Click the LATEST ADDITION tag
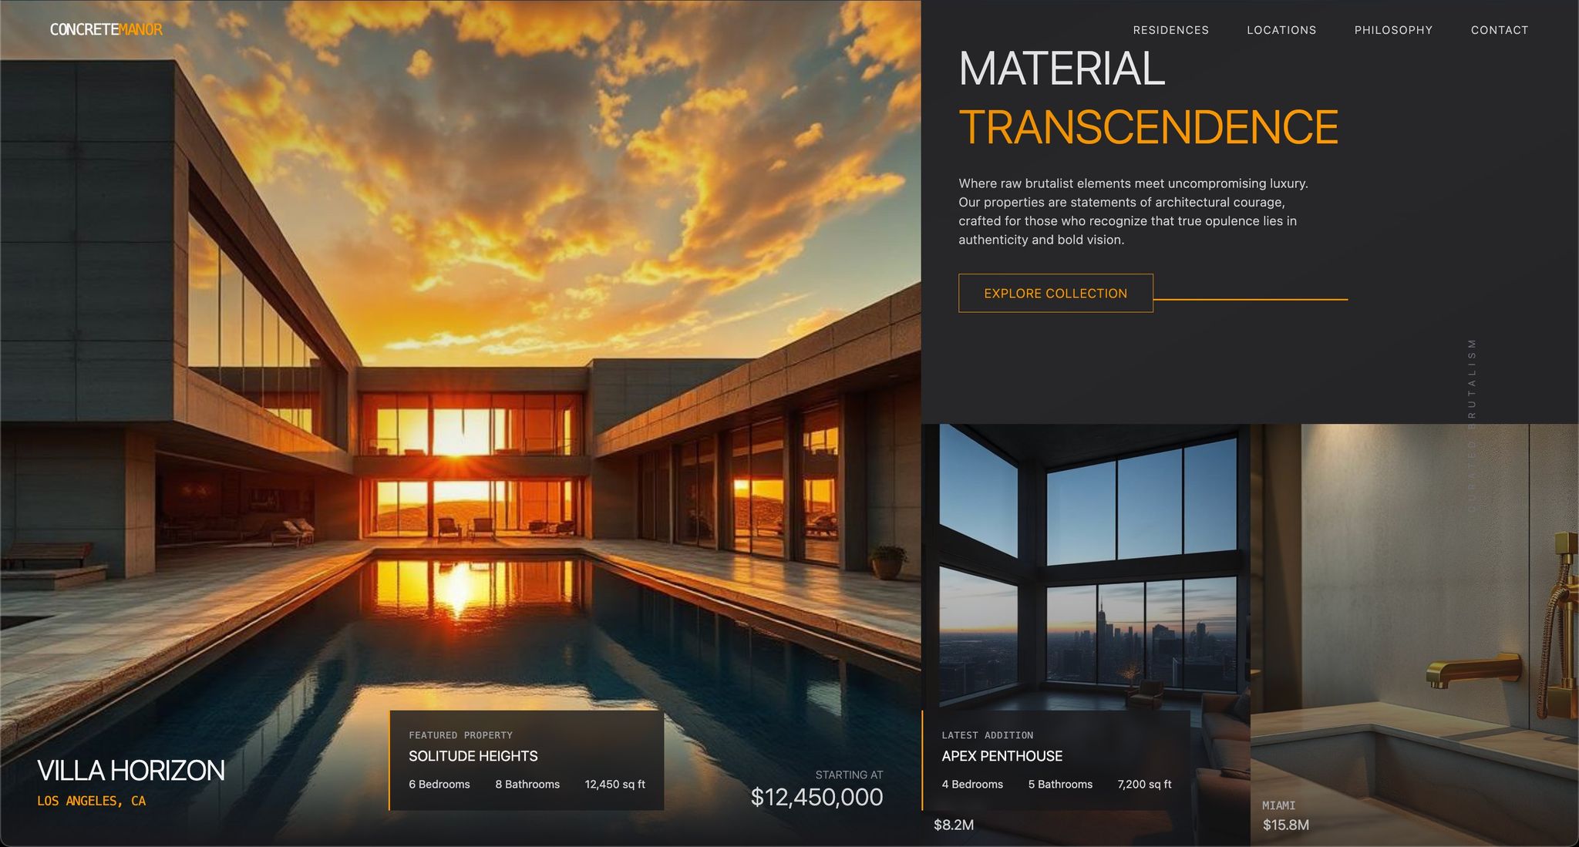Viewport: 1579px width, 847px height. coord(987,734)
